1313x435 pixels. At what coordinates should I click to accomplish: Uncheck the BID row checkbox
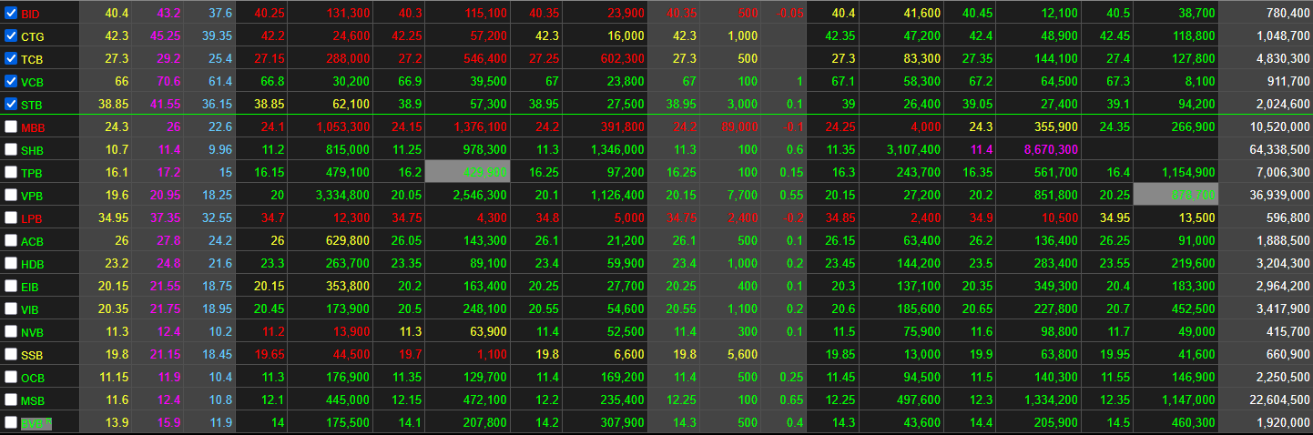11,13
